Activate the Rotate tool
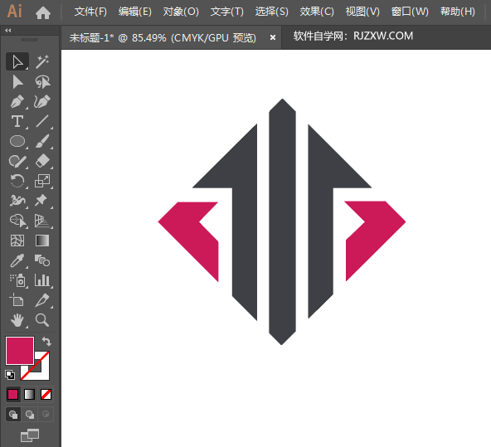Viewport: 491px width, 447px height. 17,181
